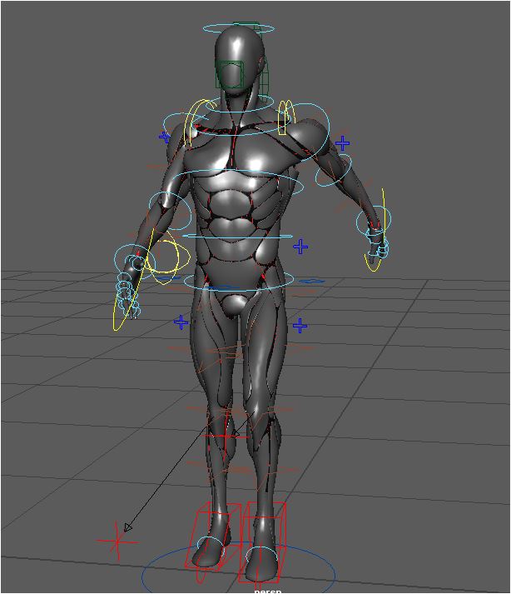
Task: Select the cyan neck ring control
Action: coord(240,102)
